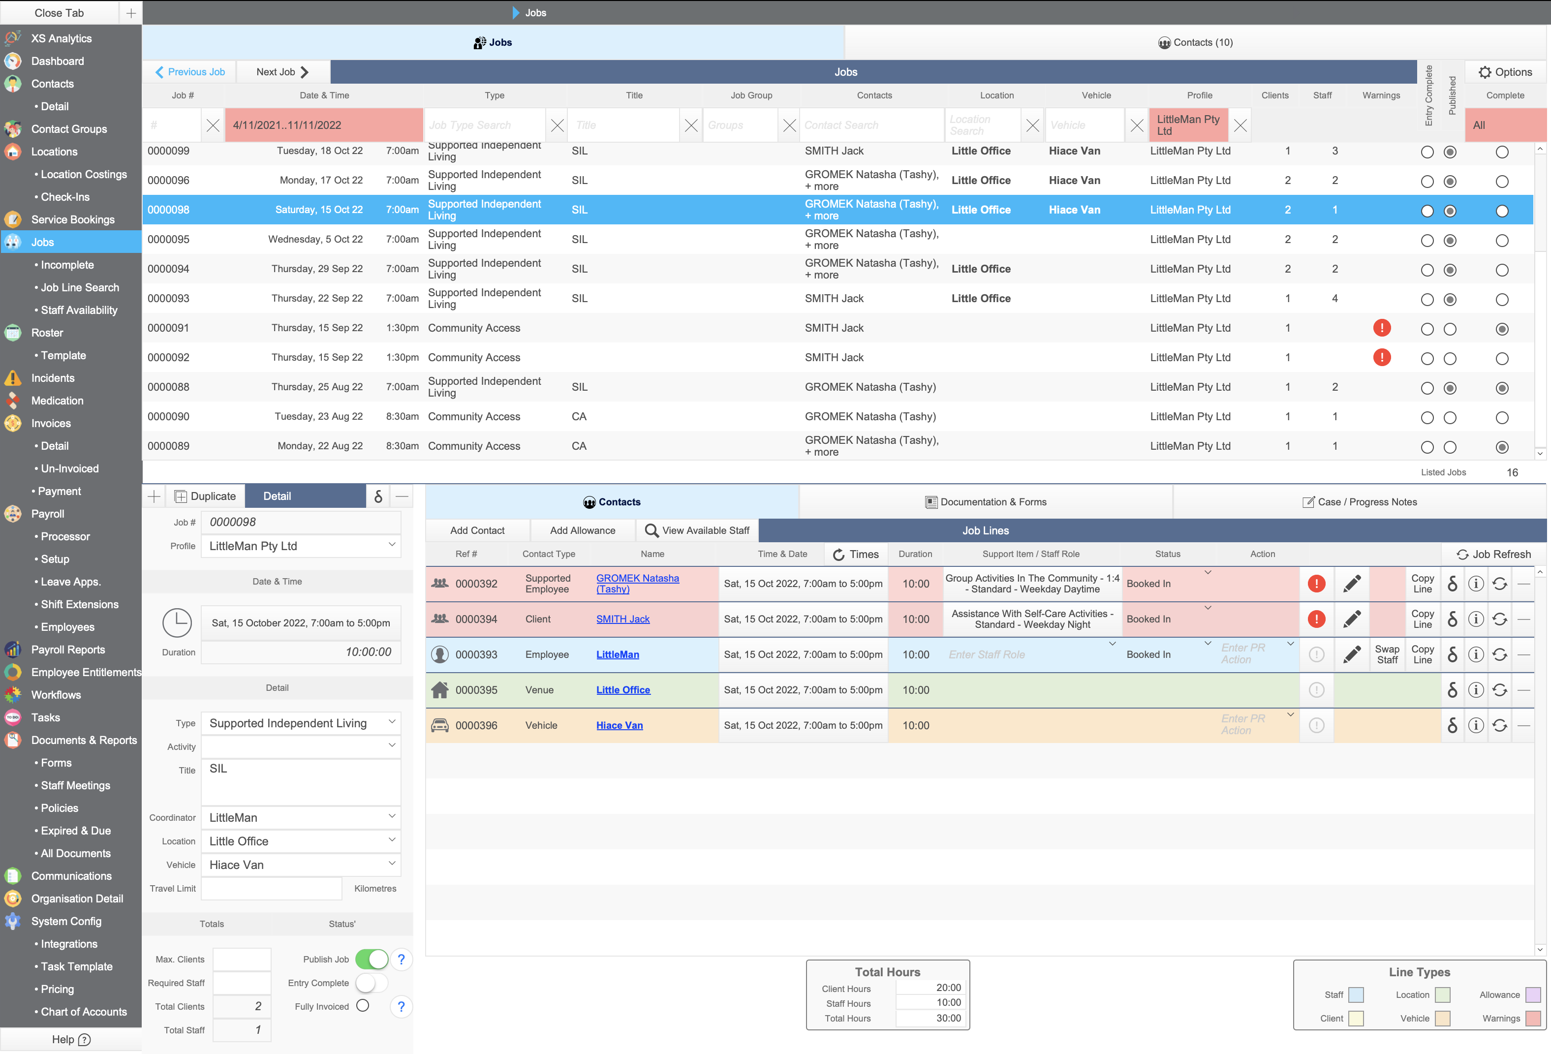Viewport: 1551px width, 1054px height.
Task: Open Staff Availability in the sidebar
Action: tap(79, 310)
